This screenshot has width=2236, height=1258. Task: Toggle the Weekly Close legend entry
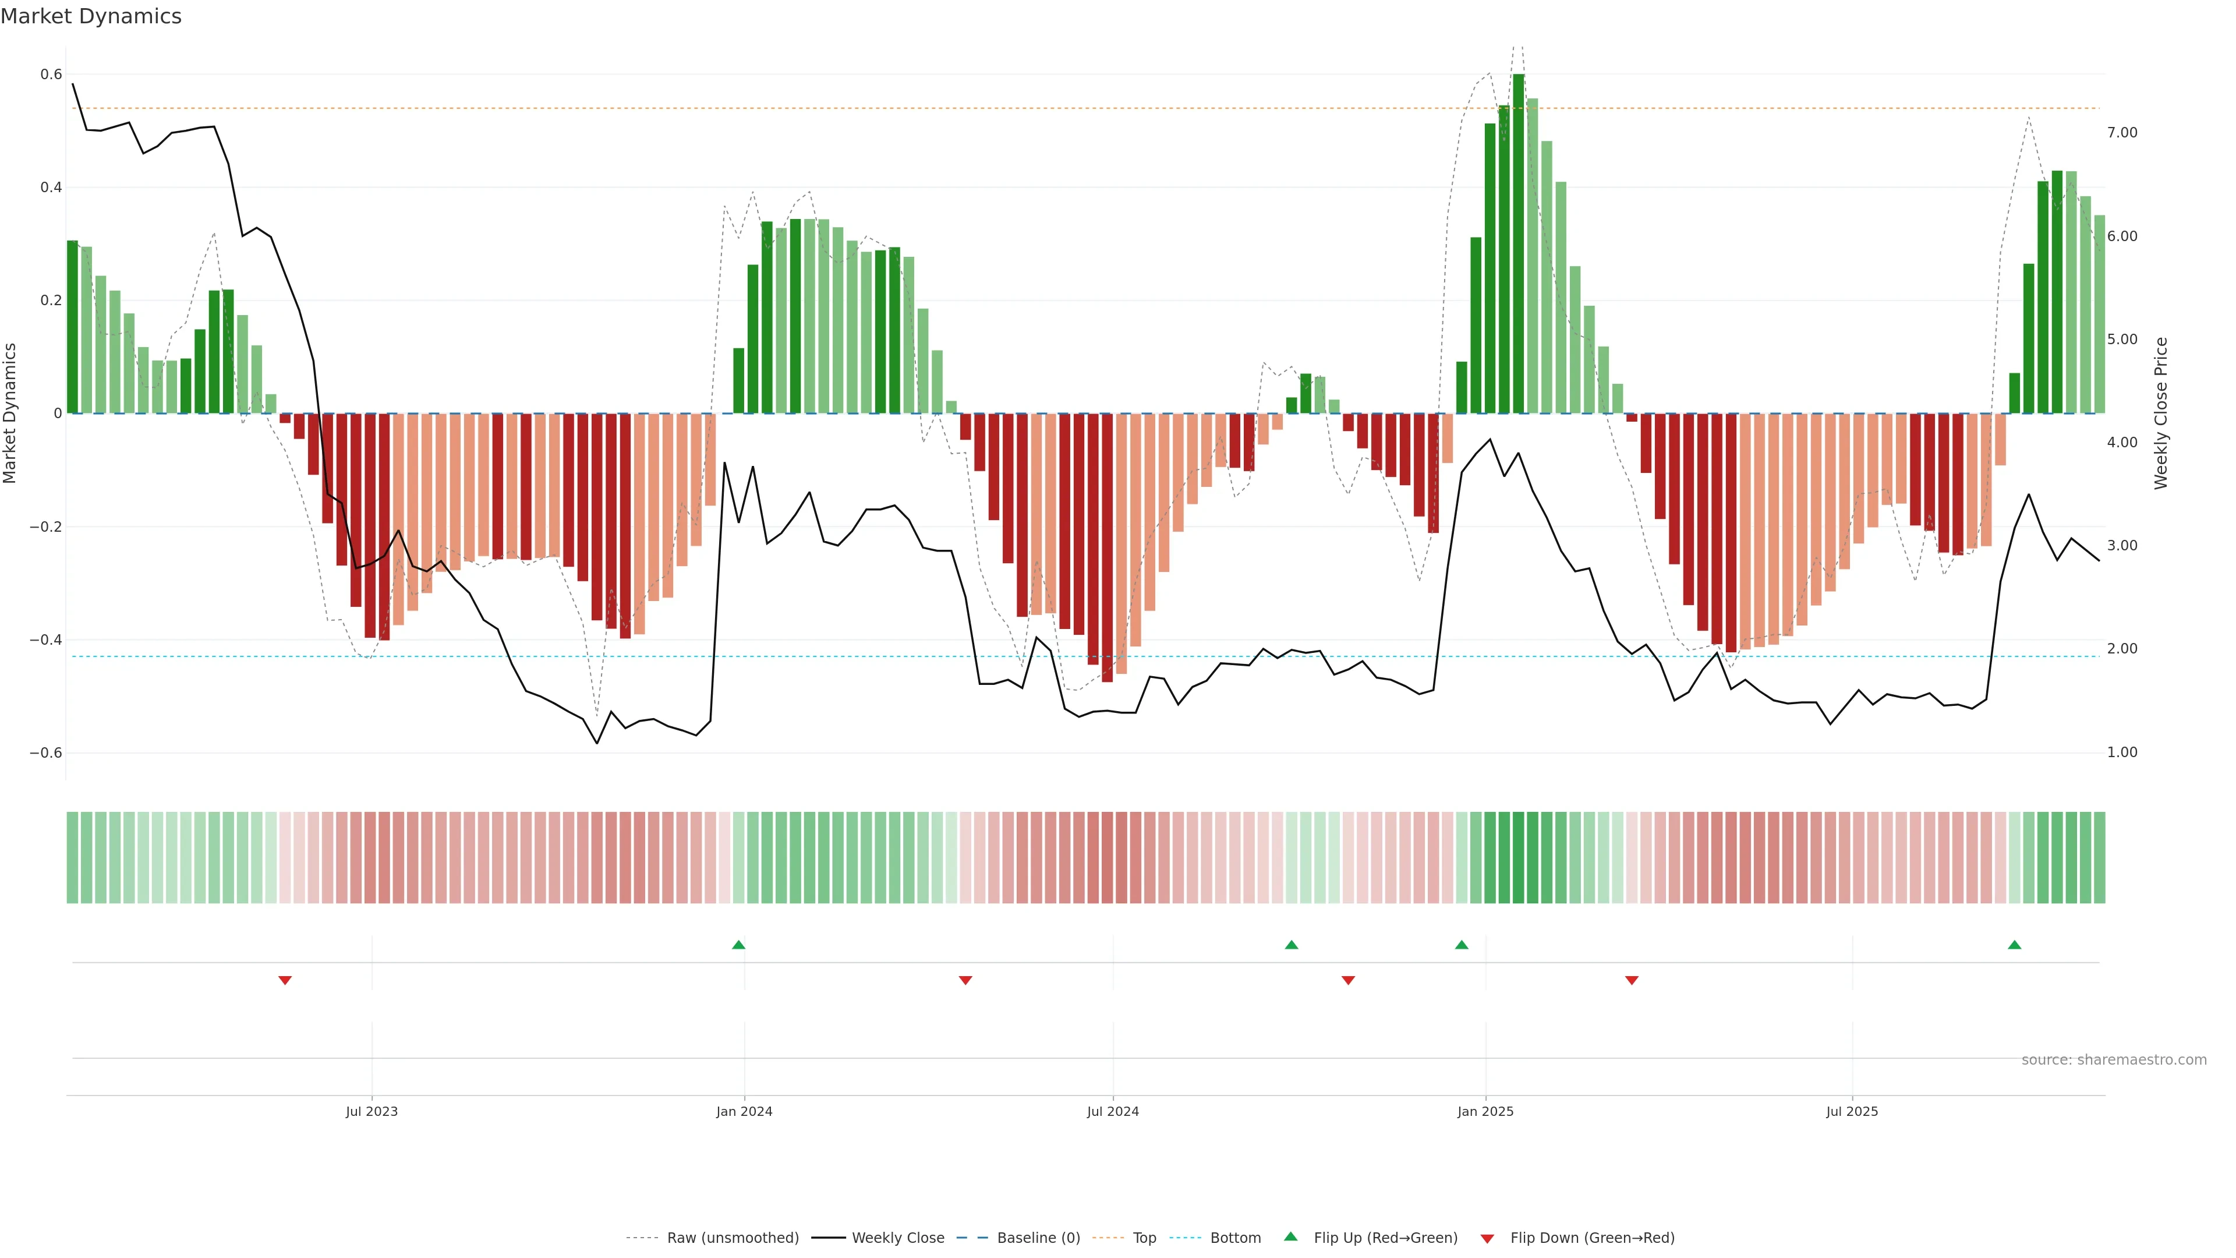tap(897, 1238)
